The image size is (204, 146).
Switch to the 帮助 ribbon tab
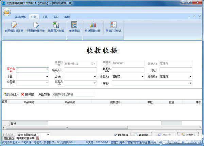tap(67, 17)
